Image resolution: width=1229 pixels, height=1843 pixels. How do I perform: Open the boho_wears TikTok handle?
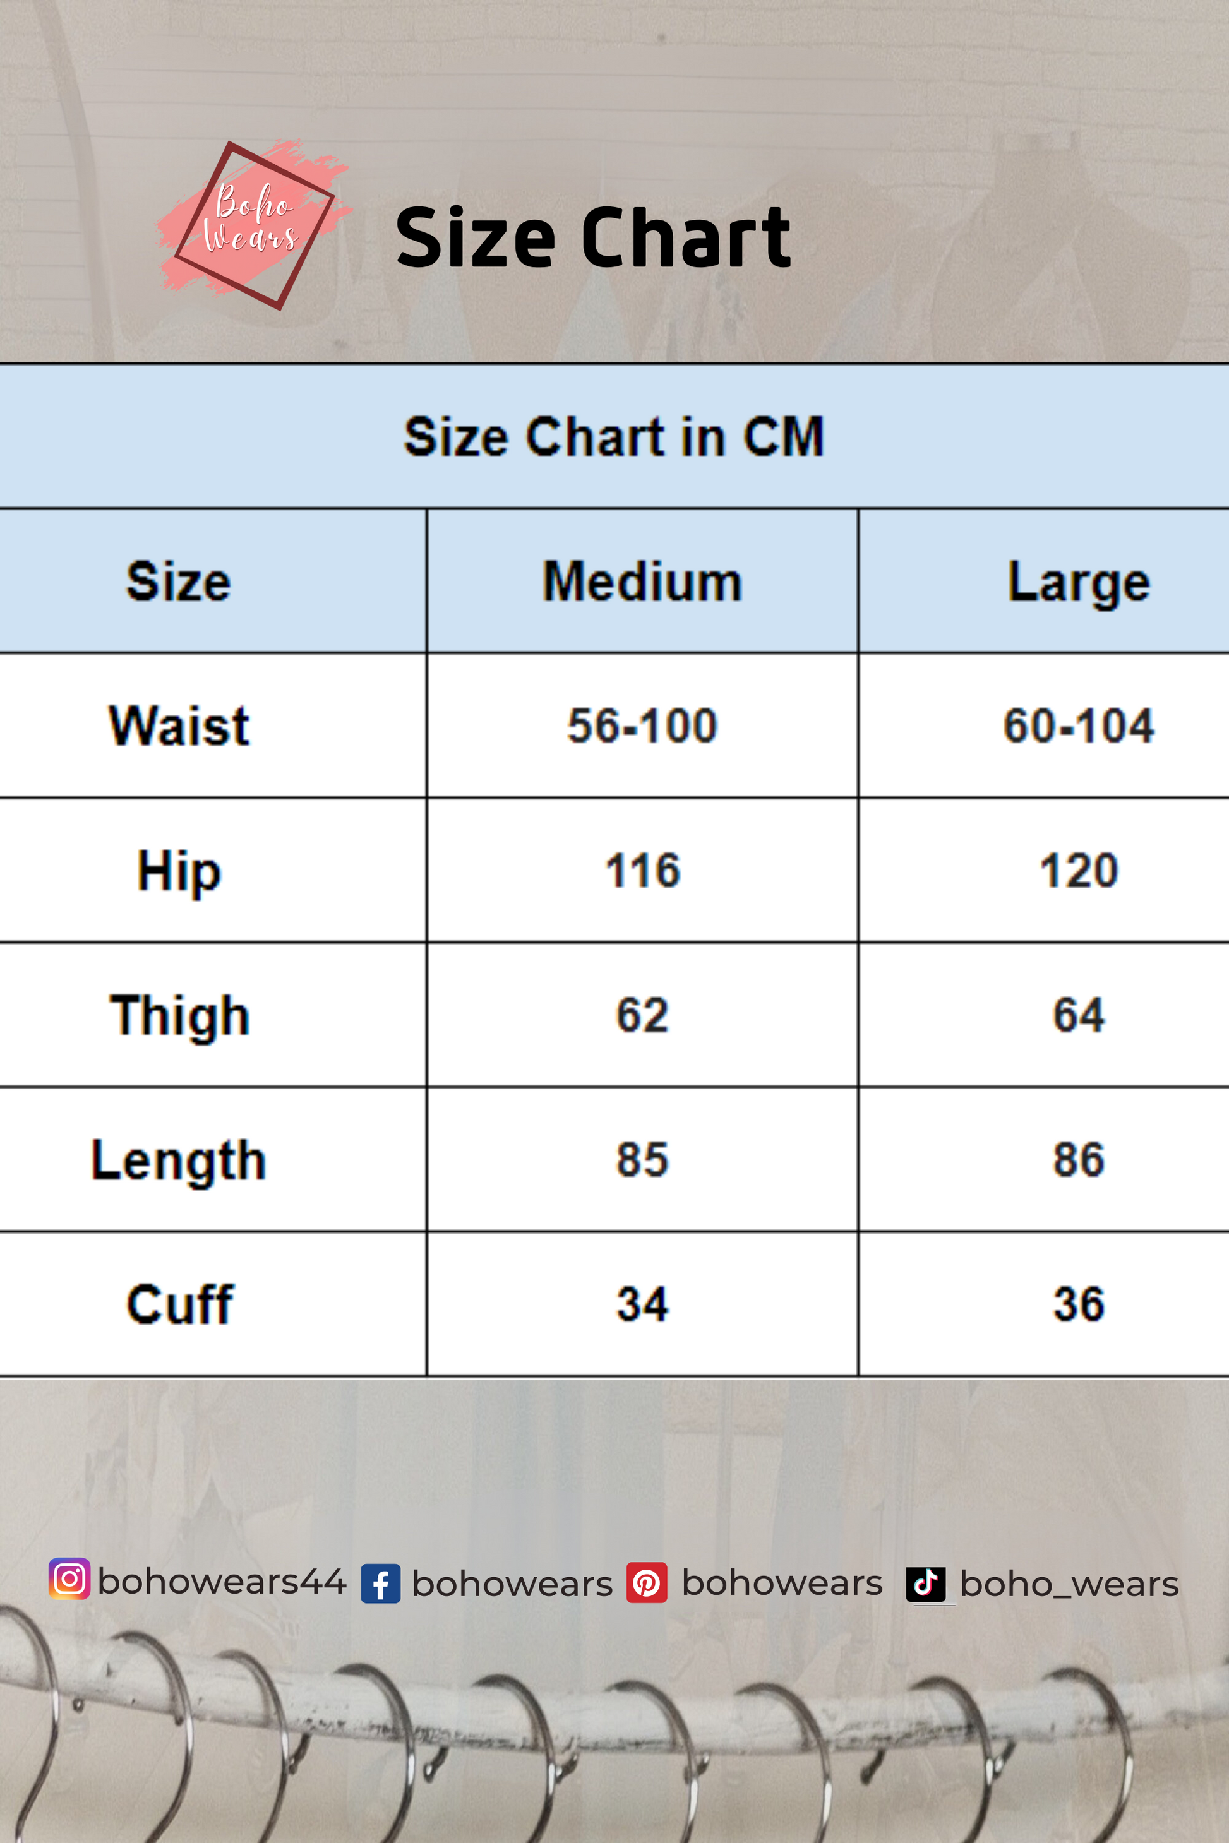click(x=1069, y=1584)
